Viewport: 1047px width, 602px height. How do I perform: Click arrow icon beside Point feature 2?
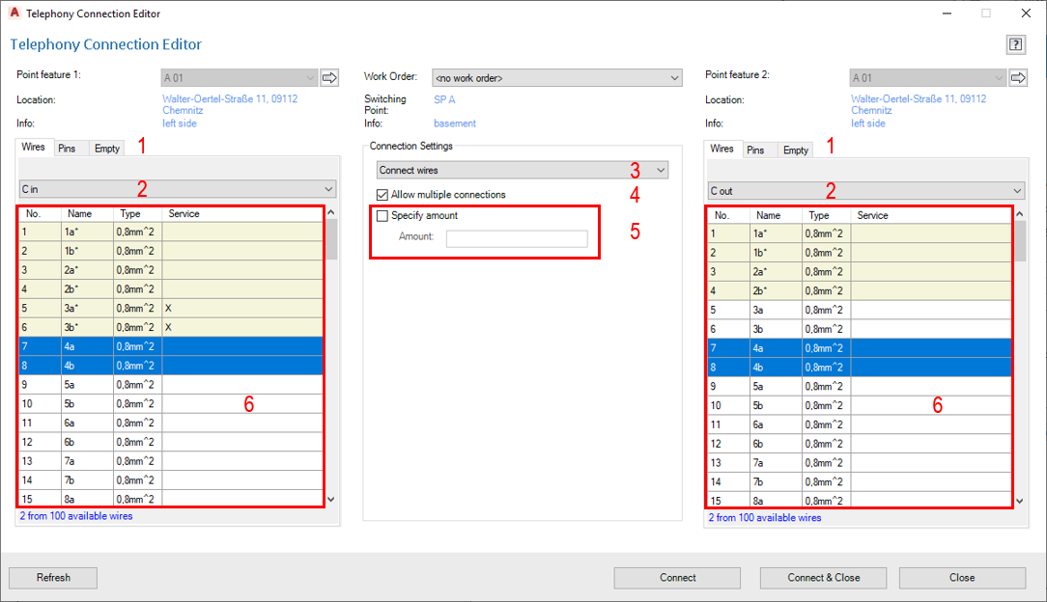[x=1018, y=77]
